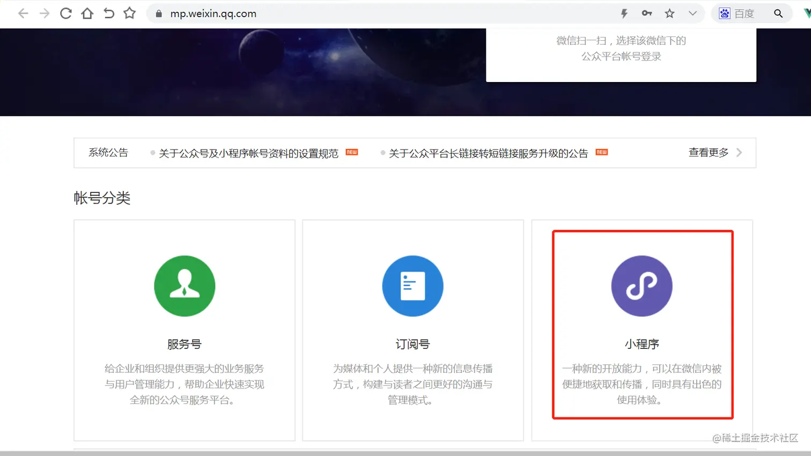Expand the address bar dropdown chevron

pos(692,14)
